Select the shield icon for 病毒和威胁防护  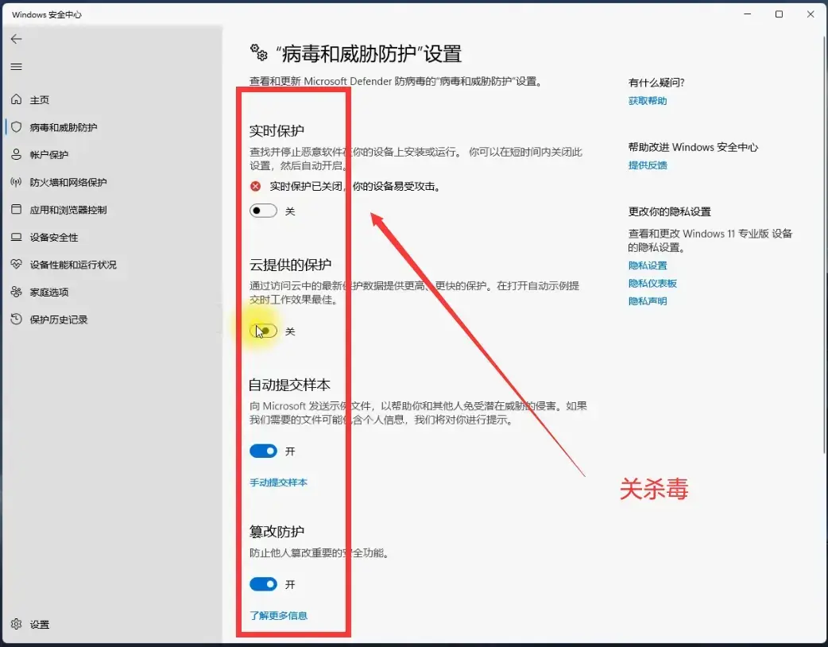pos(17,126)
